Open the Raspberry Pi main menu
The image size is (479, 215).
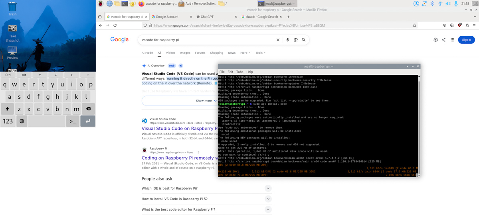pyautogui.click(x=100, y=4)
